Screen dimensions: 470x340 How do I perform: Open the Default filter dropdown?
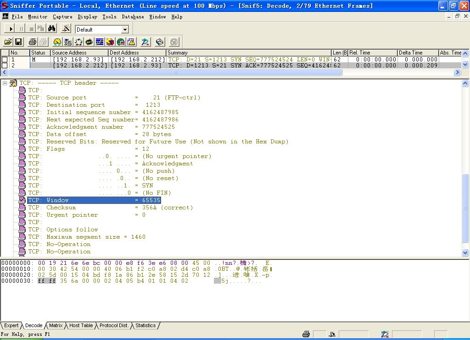pos(125,29)
